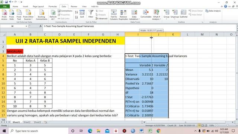Open Existing Connections
Screen dimensions: 238x134
42,15
